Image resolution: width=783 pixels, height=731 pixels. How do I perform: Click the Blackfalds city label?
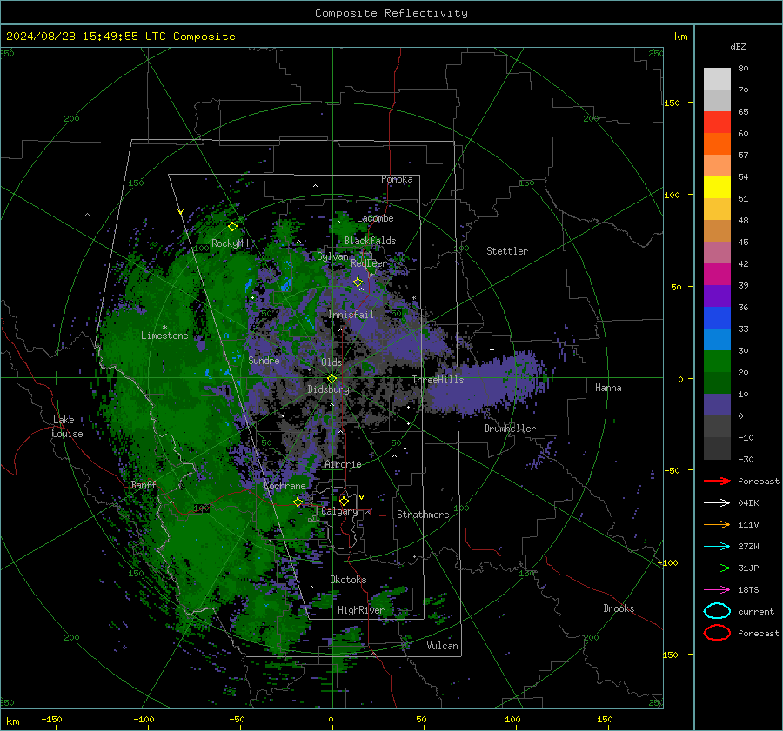[x=370, y=241]
